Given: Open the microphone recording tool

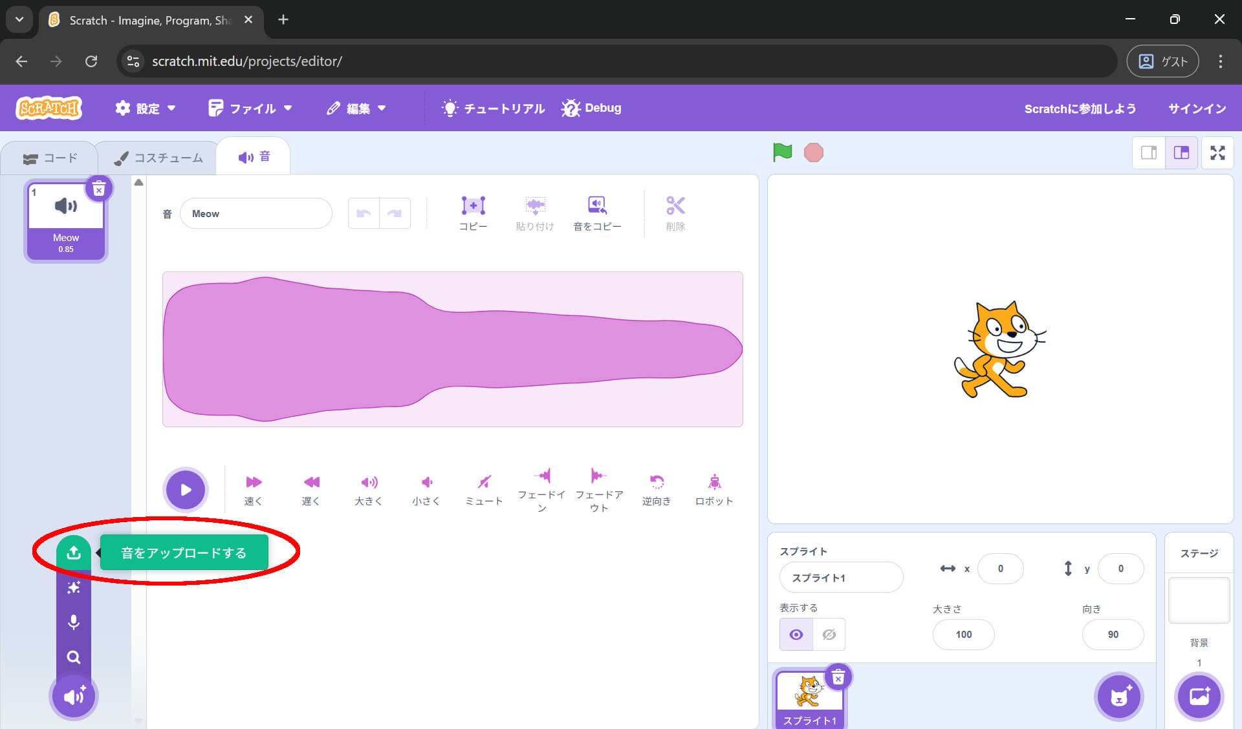Looking at the screenshot, I should [x=74, y=622].
